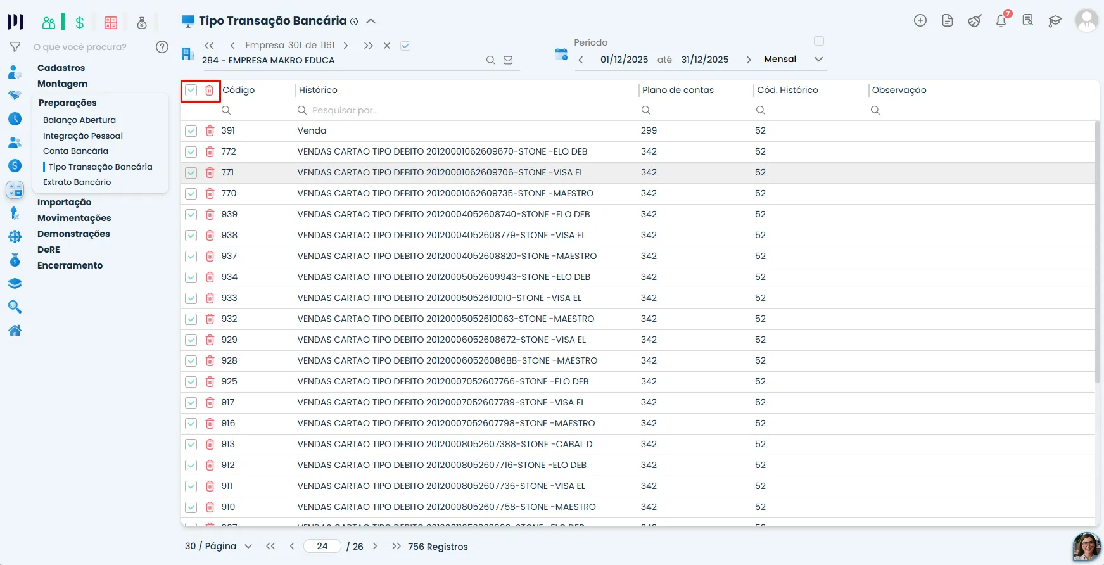
Task: Toggle the checkbox for row 933
Action: 191,298
